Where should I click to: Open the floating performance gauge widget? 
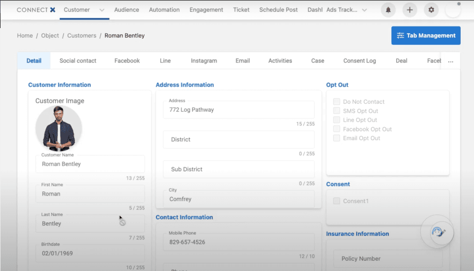pos(437,232)
